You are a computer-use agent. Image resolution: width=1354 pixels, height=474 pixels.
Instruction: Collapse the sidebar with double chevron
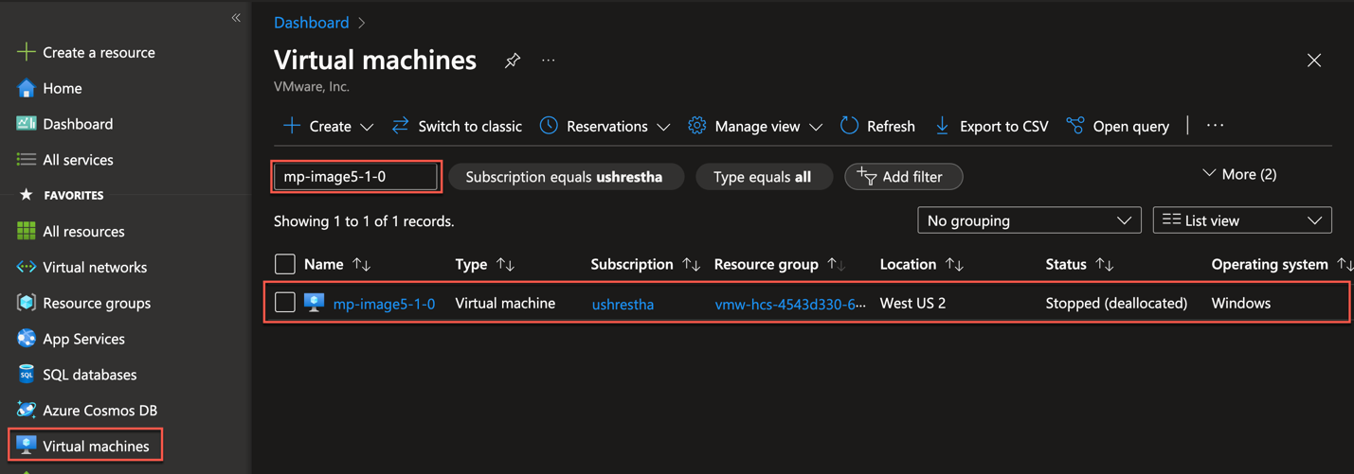236,18
